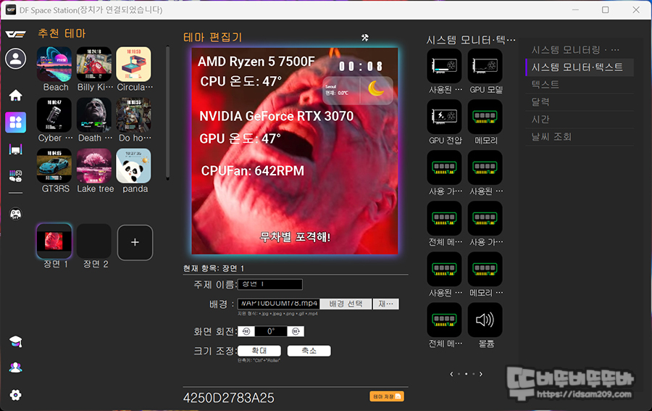Click the 확대 enlarge button
Screen dimensions: 652x411
click(x=259, y=351)
